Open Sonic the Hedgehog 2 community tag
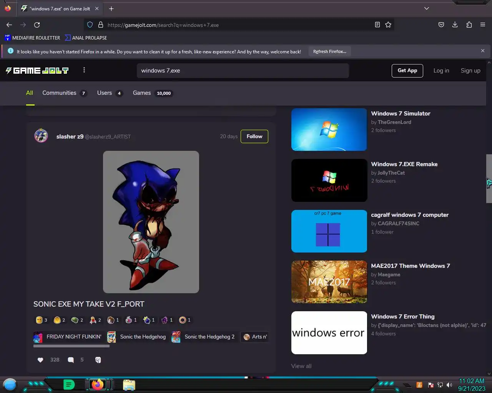 (204, 337)
